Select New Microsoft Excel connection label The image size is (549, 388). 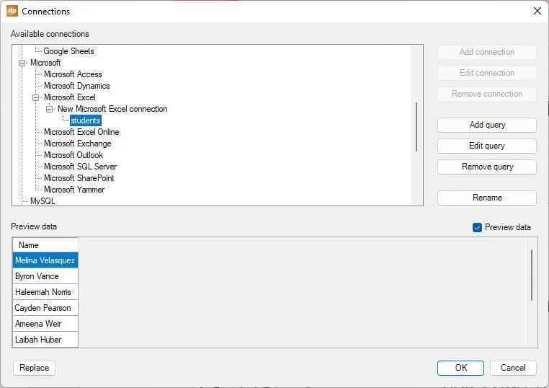coord(112,109)
